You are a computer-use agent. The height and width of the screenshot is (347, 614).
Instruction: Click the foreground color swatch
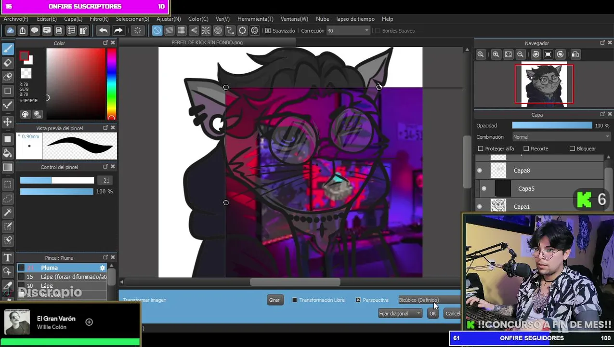24,56
